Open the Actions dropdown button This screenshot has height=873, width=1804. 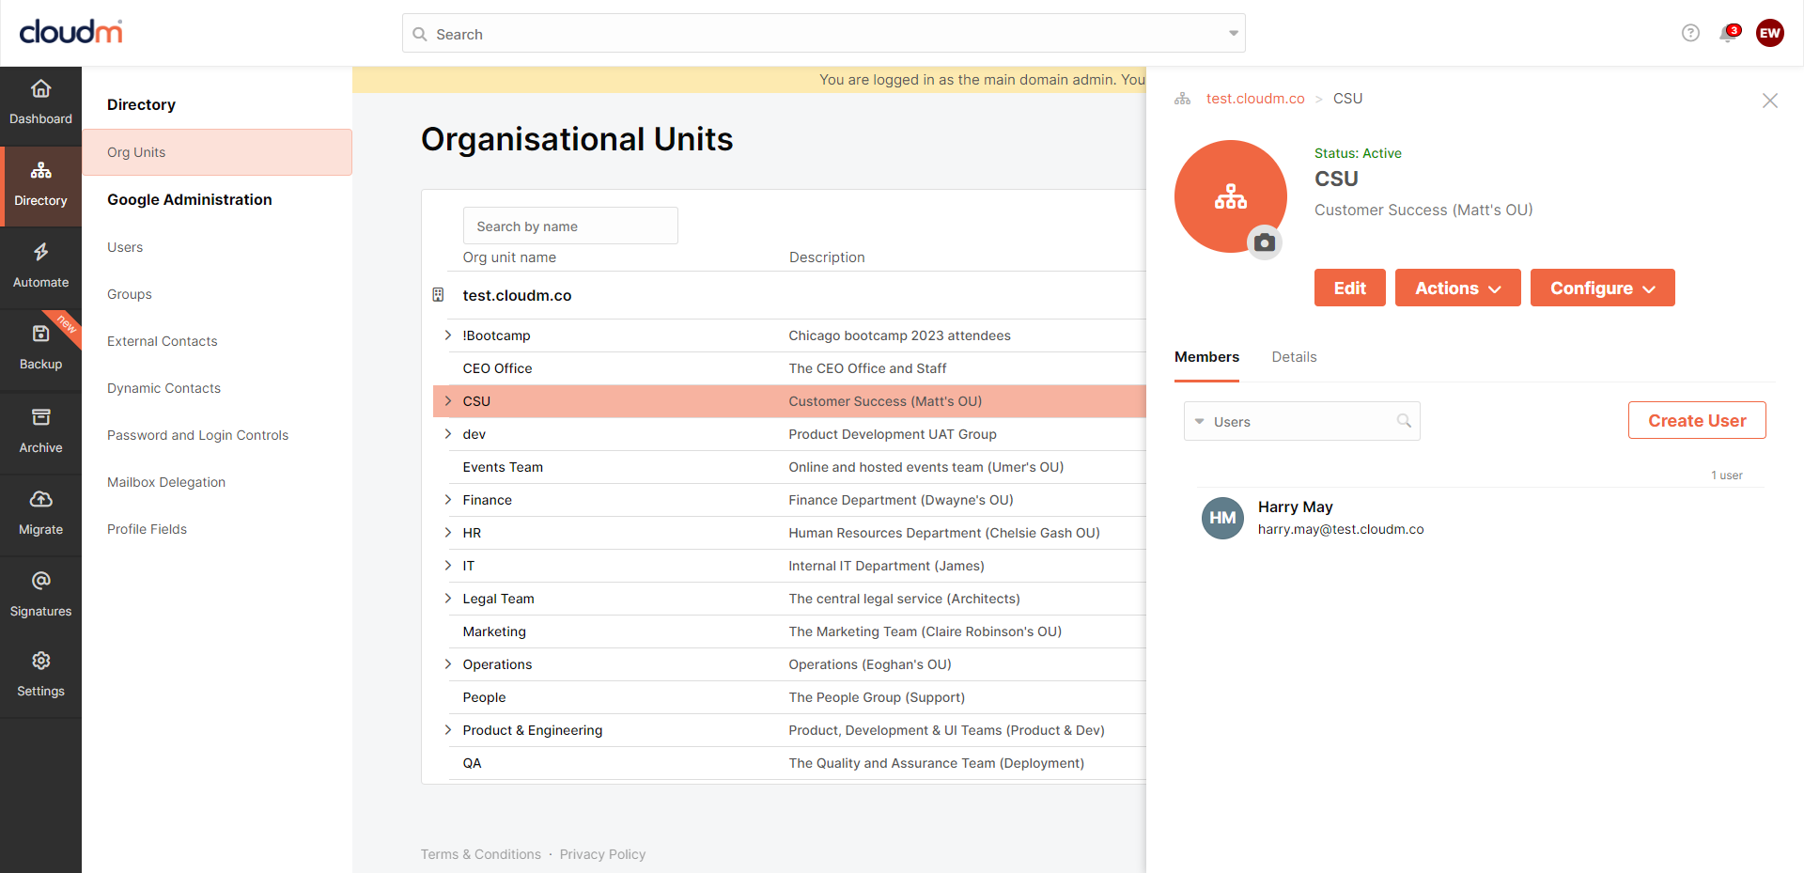(x=1457, y=288)
